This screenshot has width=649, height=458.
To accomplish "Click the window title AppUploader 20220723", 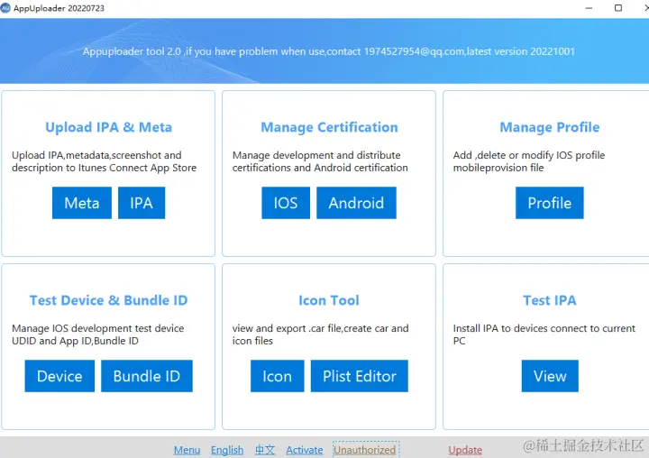I will [59, 8].
